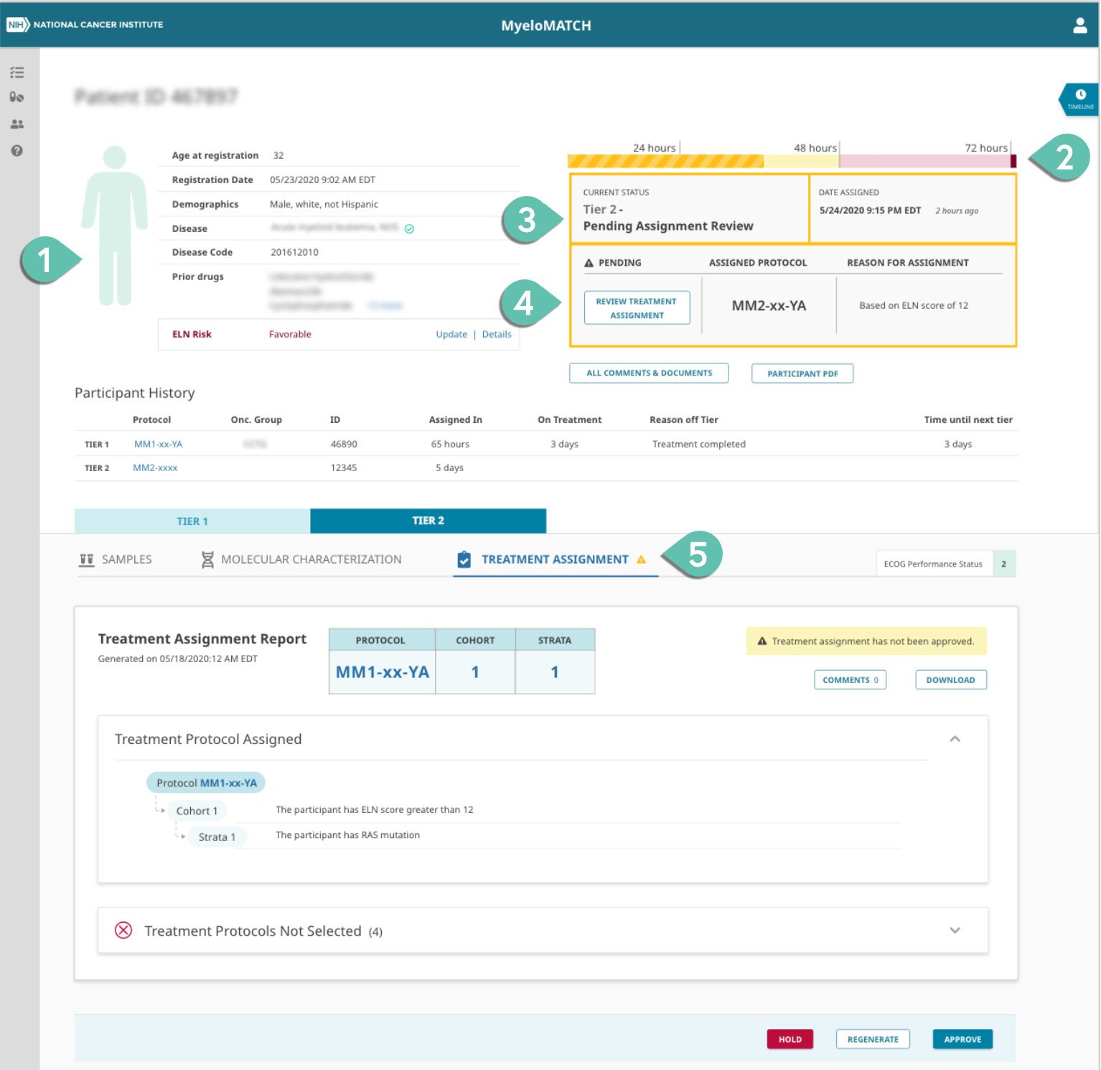Click the Treatment completed reason cell

tap(698, 445)
